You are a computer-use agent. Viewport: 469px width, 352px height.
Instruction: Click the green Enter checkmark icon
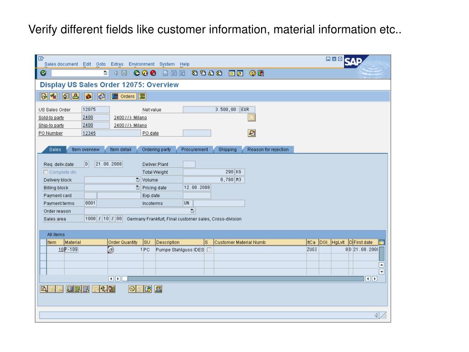pyautogui.click(x=44, y=73)
